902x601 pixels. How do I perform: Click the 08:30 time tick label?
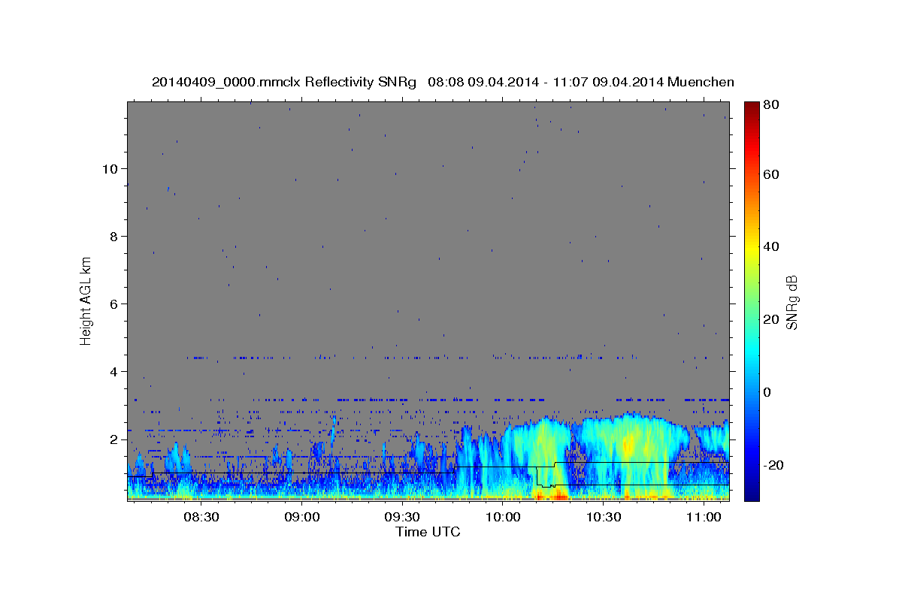(x=201, y=518)
